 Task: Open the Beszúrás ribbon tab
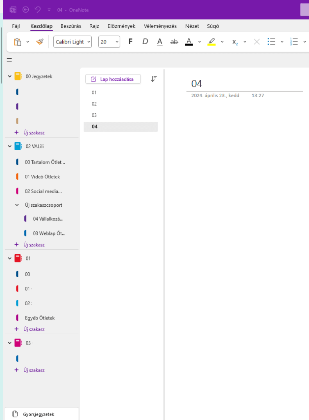pos(71,26)
